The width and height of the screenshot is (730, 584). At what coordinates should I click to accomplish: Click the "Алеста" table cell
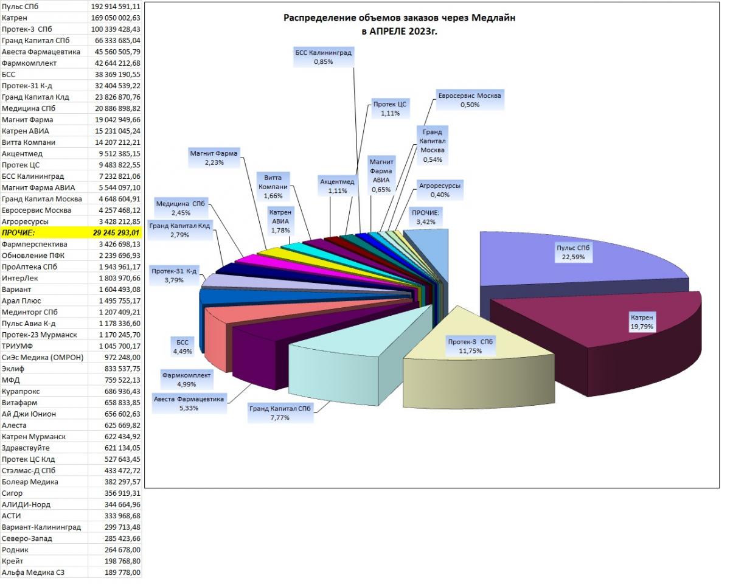tap(44, 425)
